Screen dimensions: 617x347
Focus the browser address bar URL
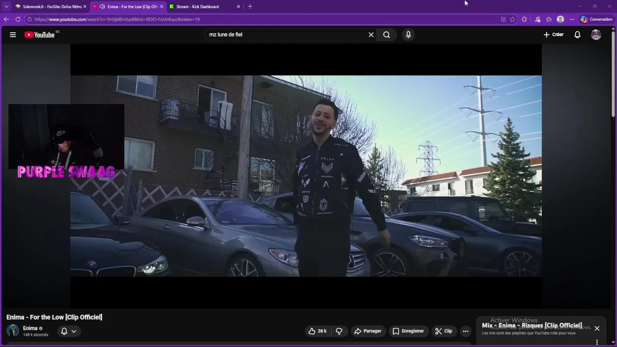pos(117,19)
